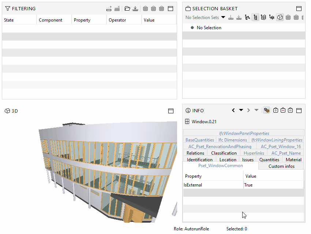
Task: Select the True value cell
Action: tap(274, 185)
